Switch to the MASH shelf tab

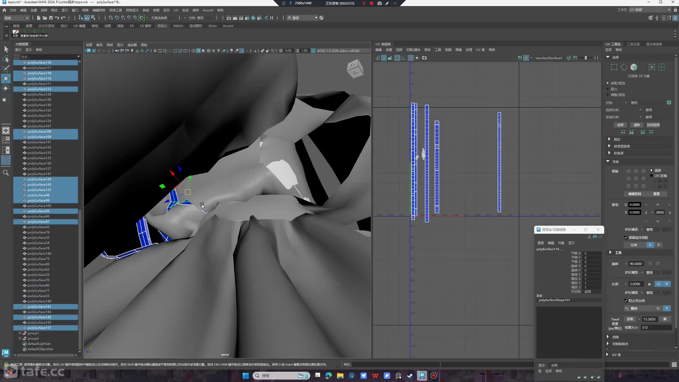178,26
